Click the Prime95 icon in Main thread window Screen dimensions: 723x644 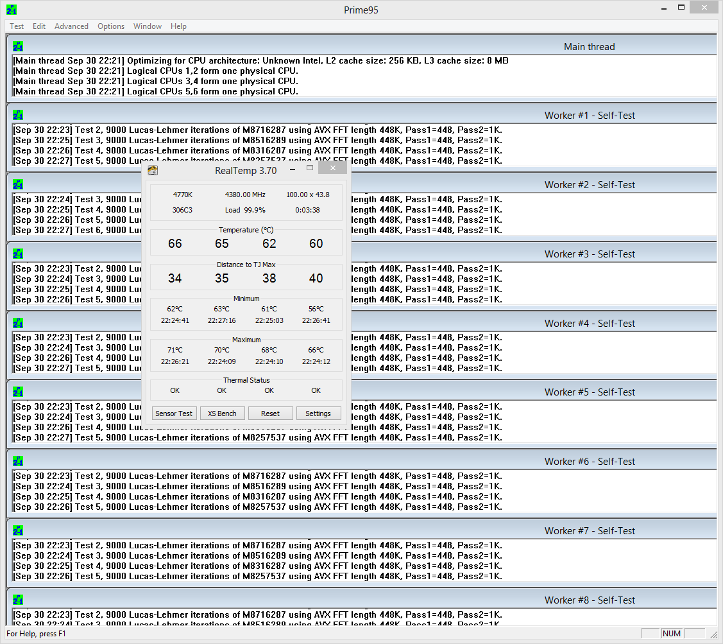point(18,46)
